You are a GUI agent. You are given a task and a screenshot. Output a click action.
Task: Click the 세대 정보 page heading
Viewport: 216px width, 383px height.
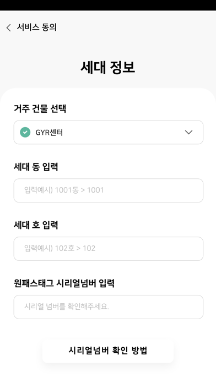point(108,68)
